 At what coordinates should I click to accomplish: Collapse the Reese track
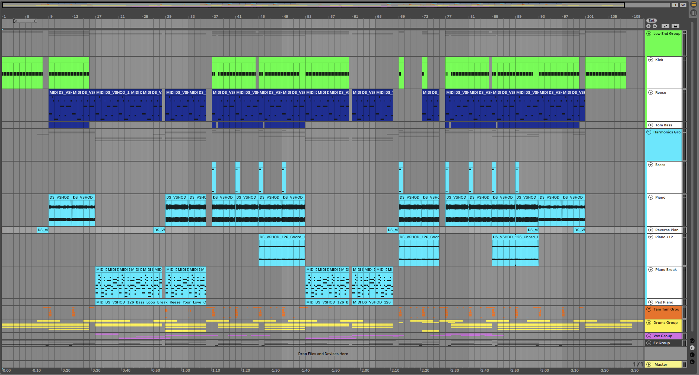click(651, 93)
